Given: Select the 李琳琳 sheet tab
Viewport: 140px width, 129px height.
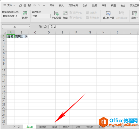Looking at the screenshot, I should click(x=43, y=127).
